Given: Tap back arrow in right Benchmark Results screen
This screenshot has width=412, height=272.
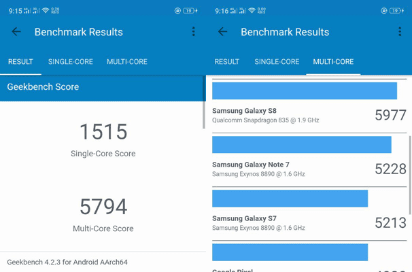Looking at the screenshot, I should pos(222,32).
